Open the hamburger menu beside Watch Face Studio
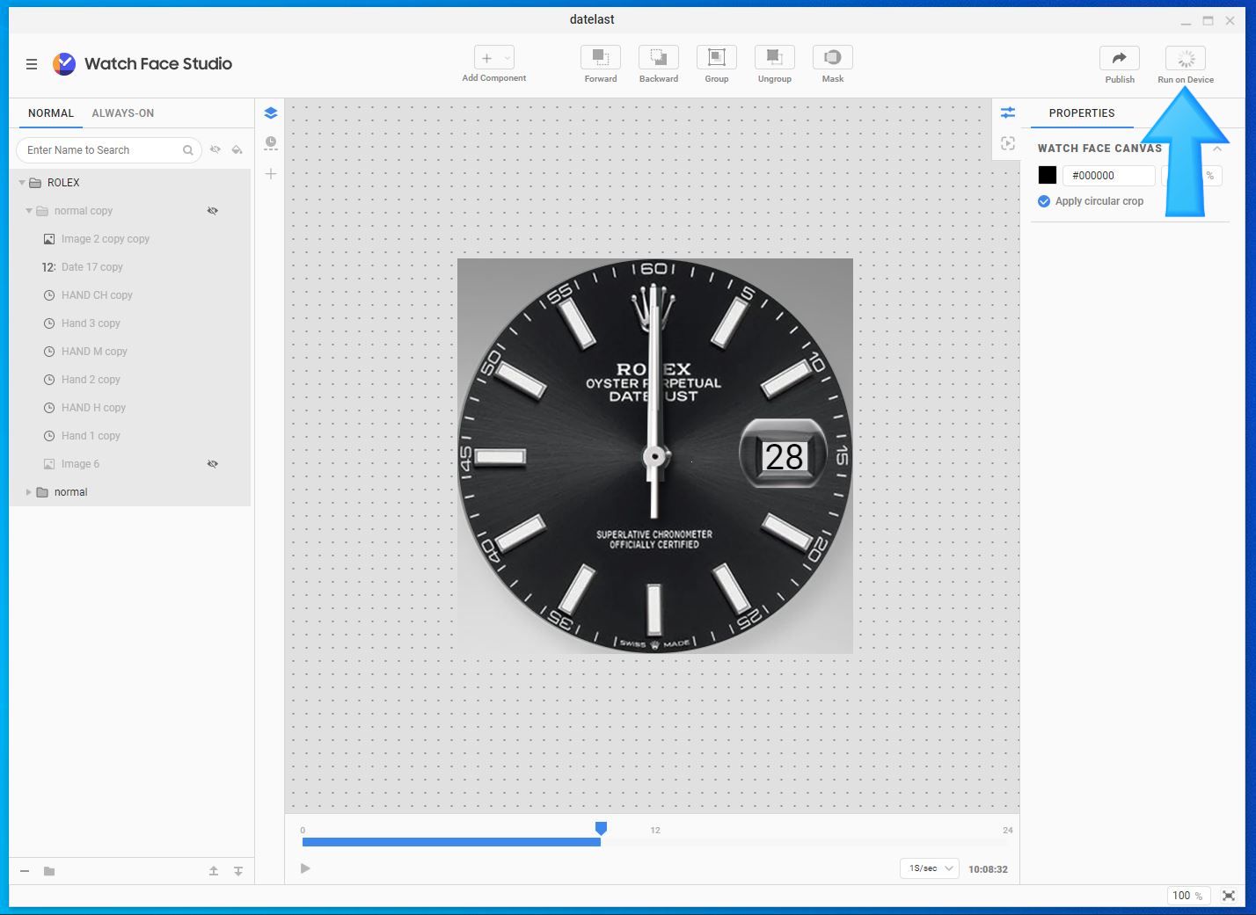The image size is (1256, 915). pyautogui.click(x=32, y=64)
